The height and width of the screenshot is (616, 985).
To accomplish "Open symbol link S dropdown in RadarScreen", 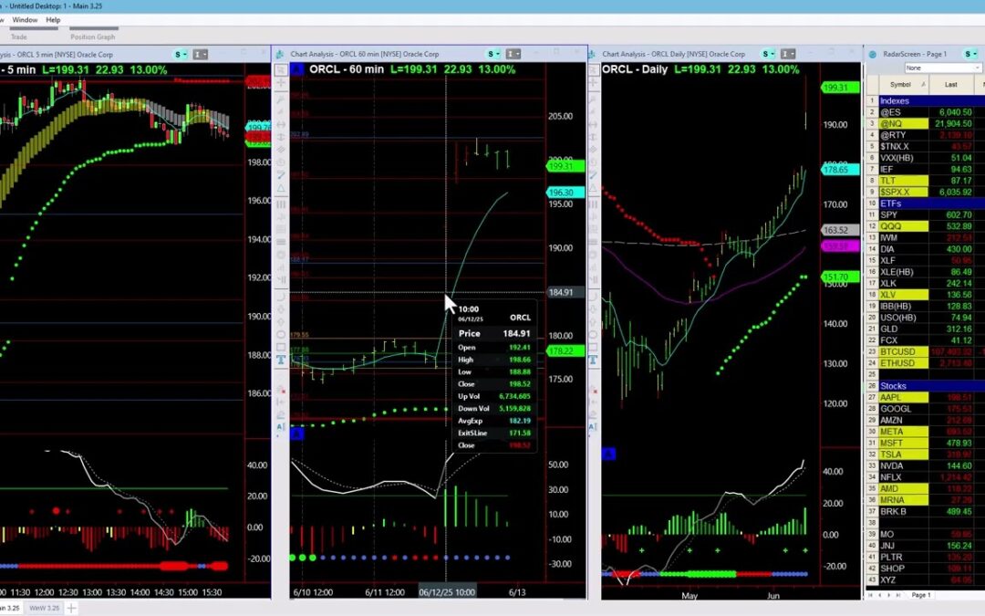I will point(971,54).
